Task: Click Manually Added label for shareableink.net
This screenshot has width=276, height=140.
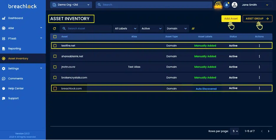Action: coord(205,56)
